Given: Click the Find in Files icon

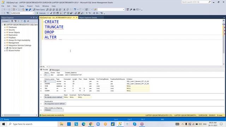Looking at the screenshot, I should (95, 10).
